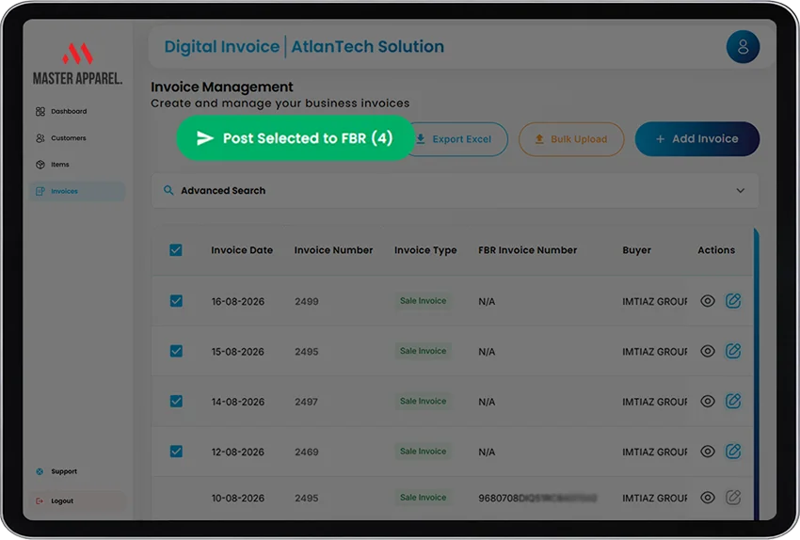Click the paper plane send icon
800x540 pixels.
point(205,138)
